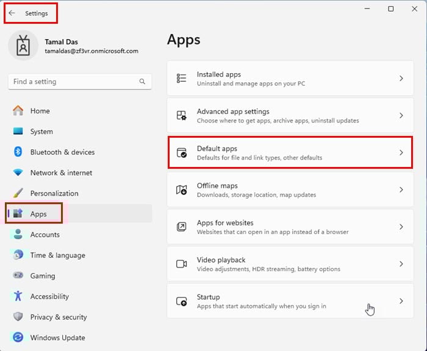Expand Installed apps chevron arrow
Screen dimensions: 427x351
point(401,79)
